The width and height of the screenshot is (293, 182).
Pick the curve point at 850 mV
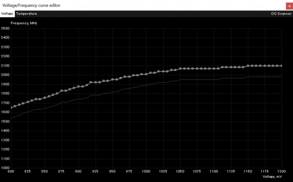pos(45,98)
